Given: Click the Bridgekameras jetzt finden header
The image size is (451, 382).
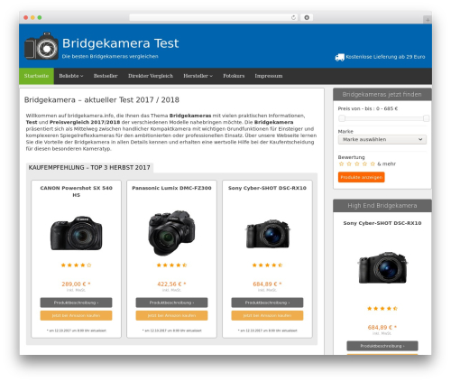Looking at the screenshot, I should click(x=382, y=95).
